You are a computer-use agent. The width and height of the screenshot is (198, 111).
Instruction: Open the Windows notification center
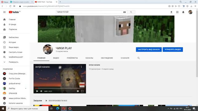click(x=194, y=109)
